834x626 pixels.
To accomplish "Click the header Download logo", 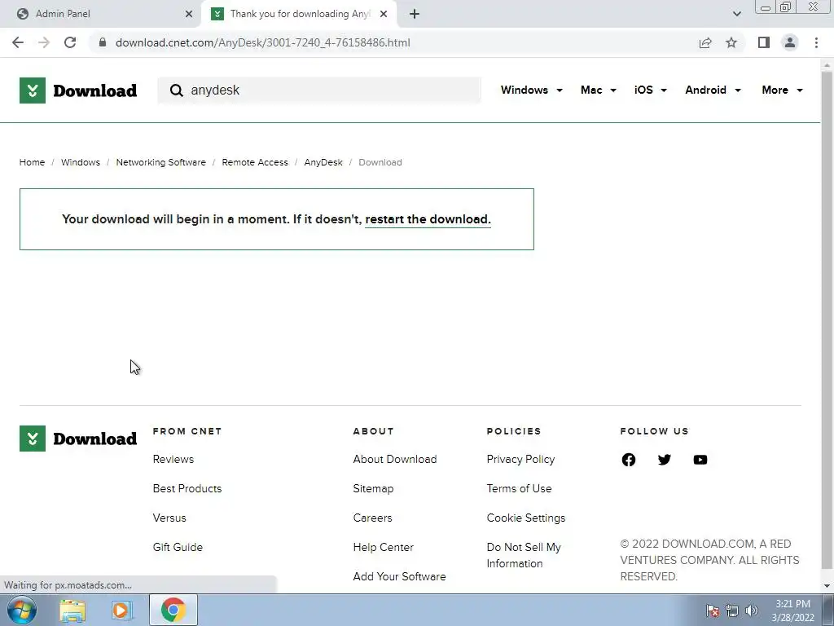I will click(78, 90).
